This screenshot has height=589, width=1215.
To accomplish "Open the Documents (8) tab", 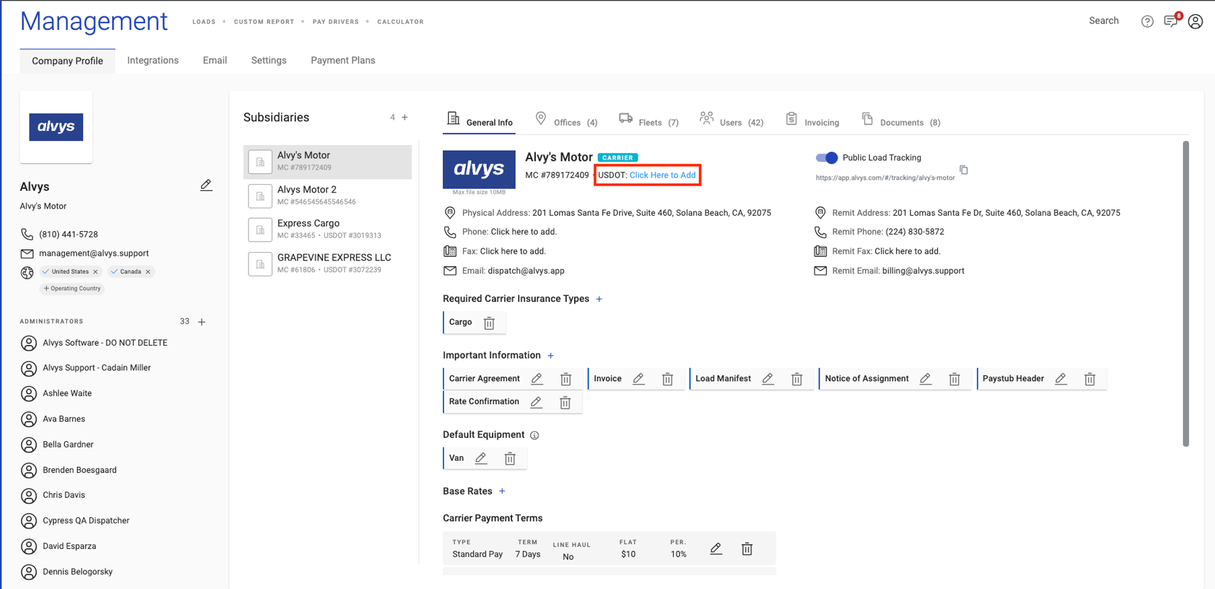I will 901,120.
